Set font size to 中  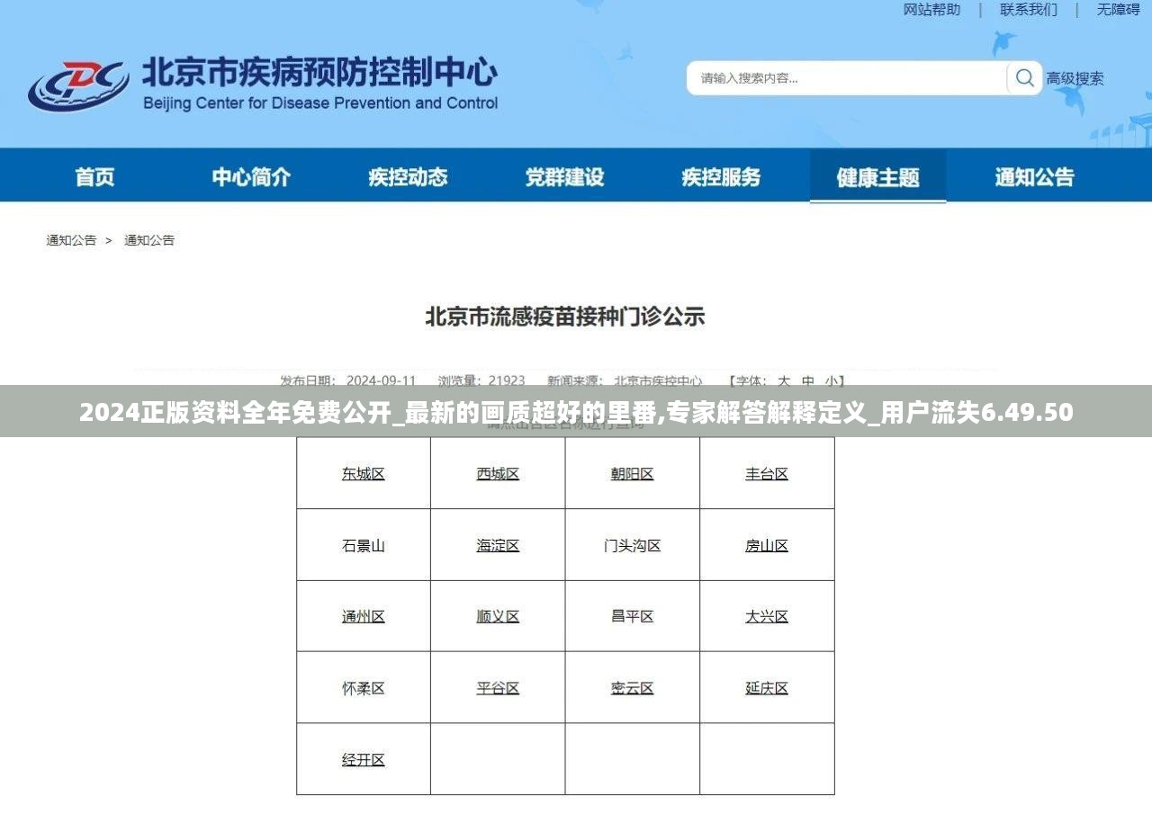coord(807,380)
